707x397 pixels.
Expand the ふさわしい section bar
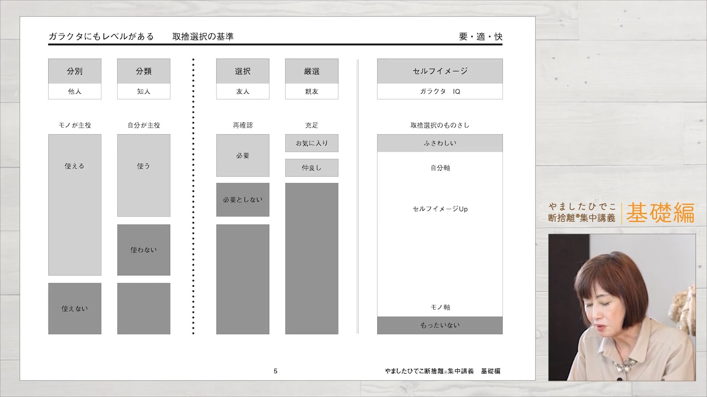[x=439, y=143]
